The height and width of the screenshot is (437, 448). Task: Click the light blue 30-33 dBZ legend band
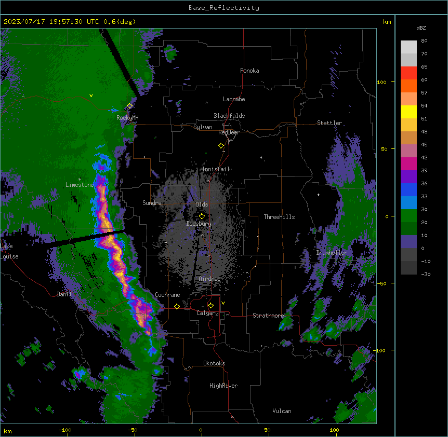(x=409, y=202)
